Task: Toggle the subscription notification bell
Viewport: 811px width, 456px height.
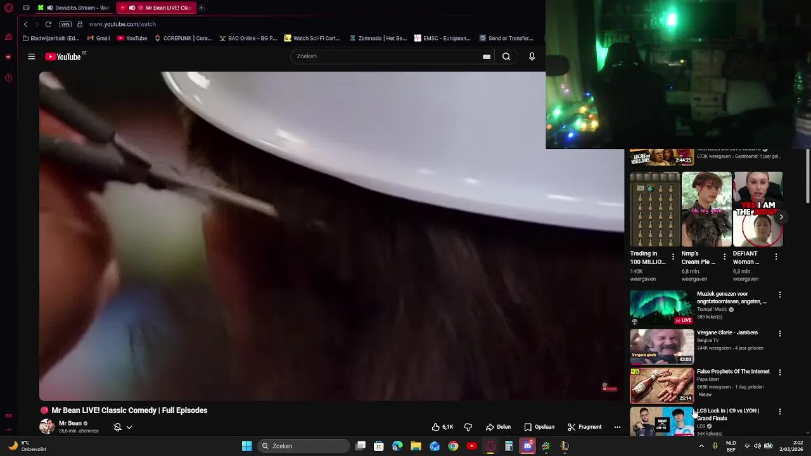Action: pos(117,427)
